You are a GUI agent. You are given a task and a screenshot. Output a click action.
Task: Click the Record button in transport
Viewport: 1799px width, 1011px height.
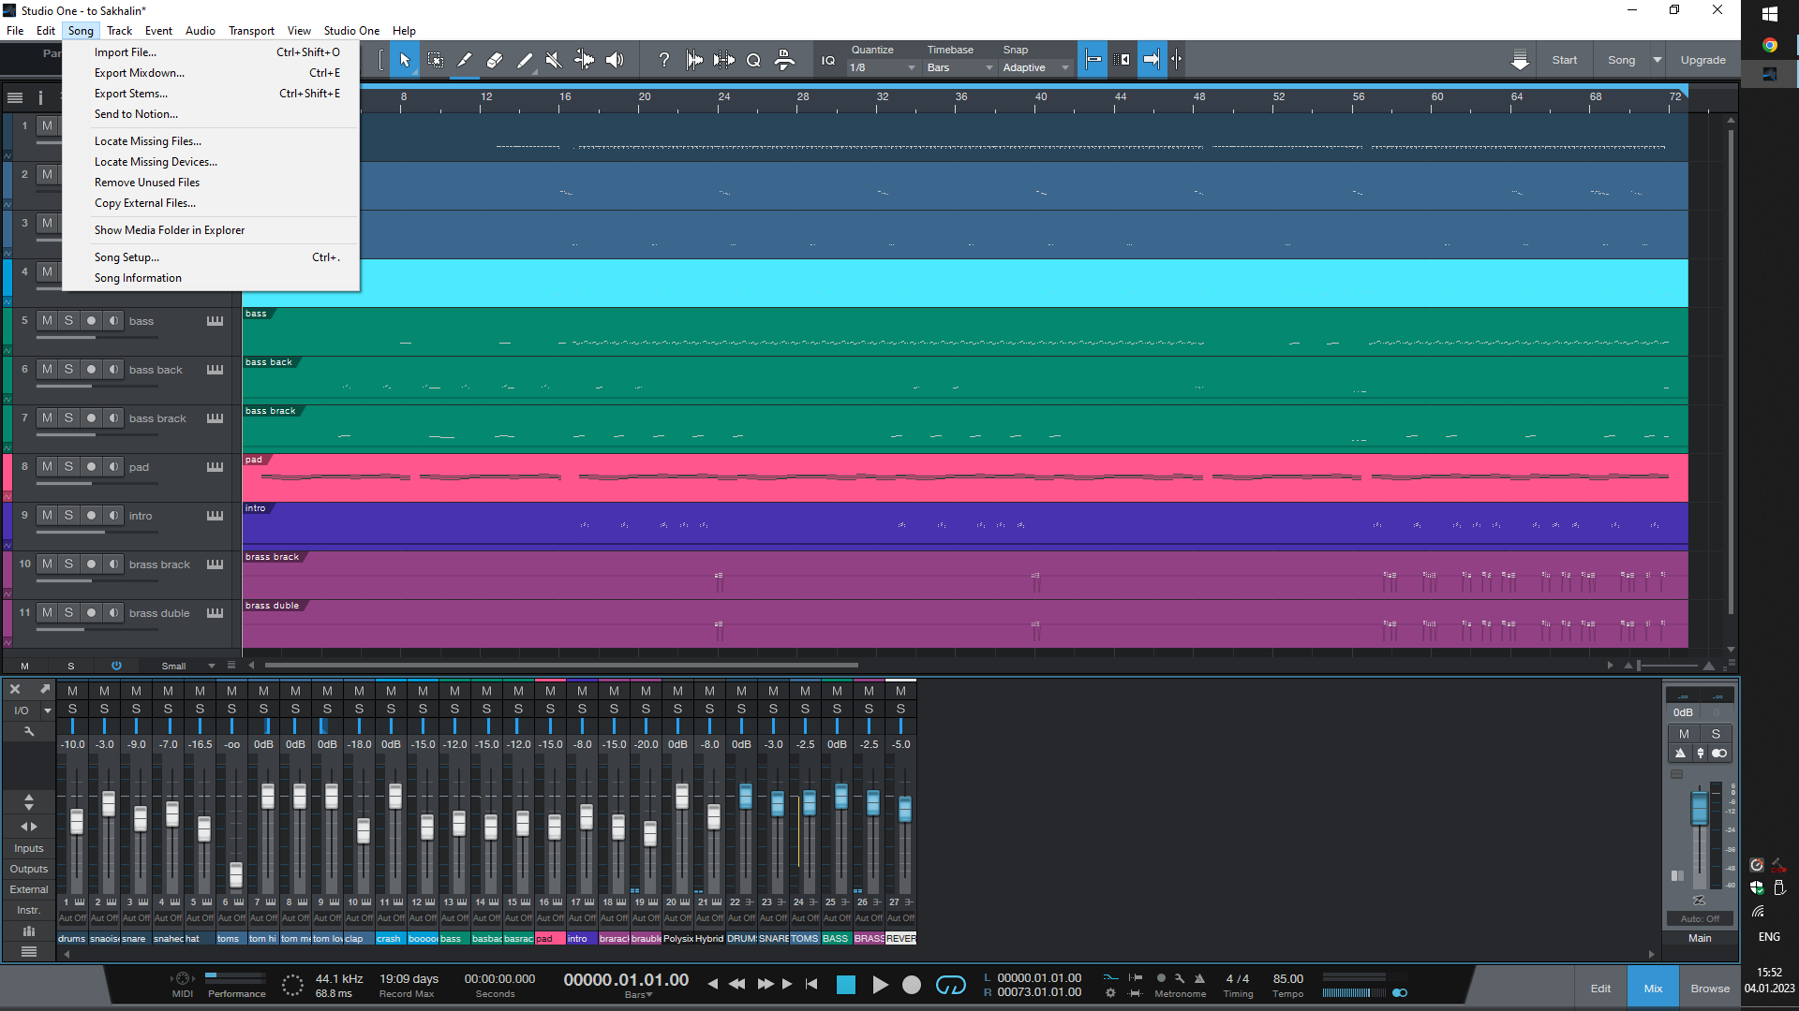911,984
